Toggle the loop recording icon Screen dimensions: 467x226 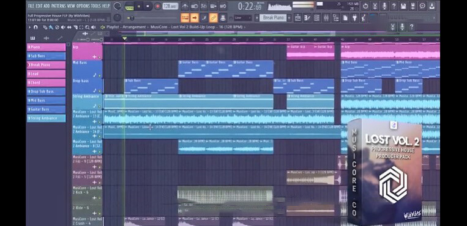pos(223,6)
